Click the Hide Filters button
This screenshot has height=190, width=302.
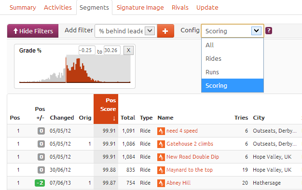click(33, 31)
